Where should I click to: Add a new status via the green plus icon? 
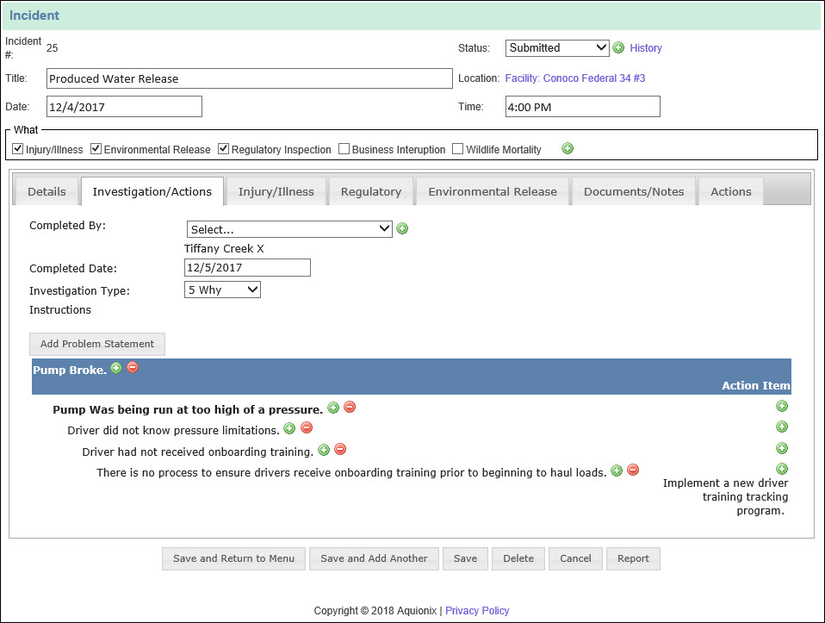[x=618, y=47]
